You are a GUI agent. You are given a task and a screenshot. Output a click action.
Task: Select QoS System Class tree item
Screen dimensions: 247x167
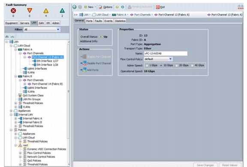coord(33,95)
